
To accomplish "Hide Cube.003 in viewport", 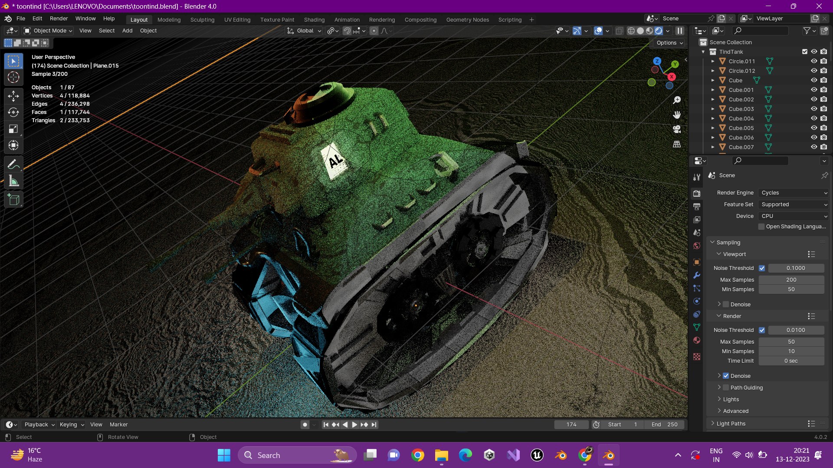I will (x=814, y=109).
